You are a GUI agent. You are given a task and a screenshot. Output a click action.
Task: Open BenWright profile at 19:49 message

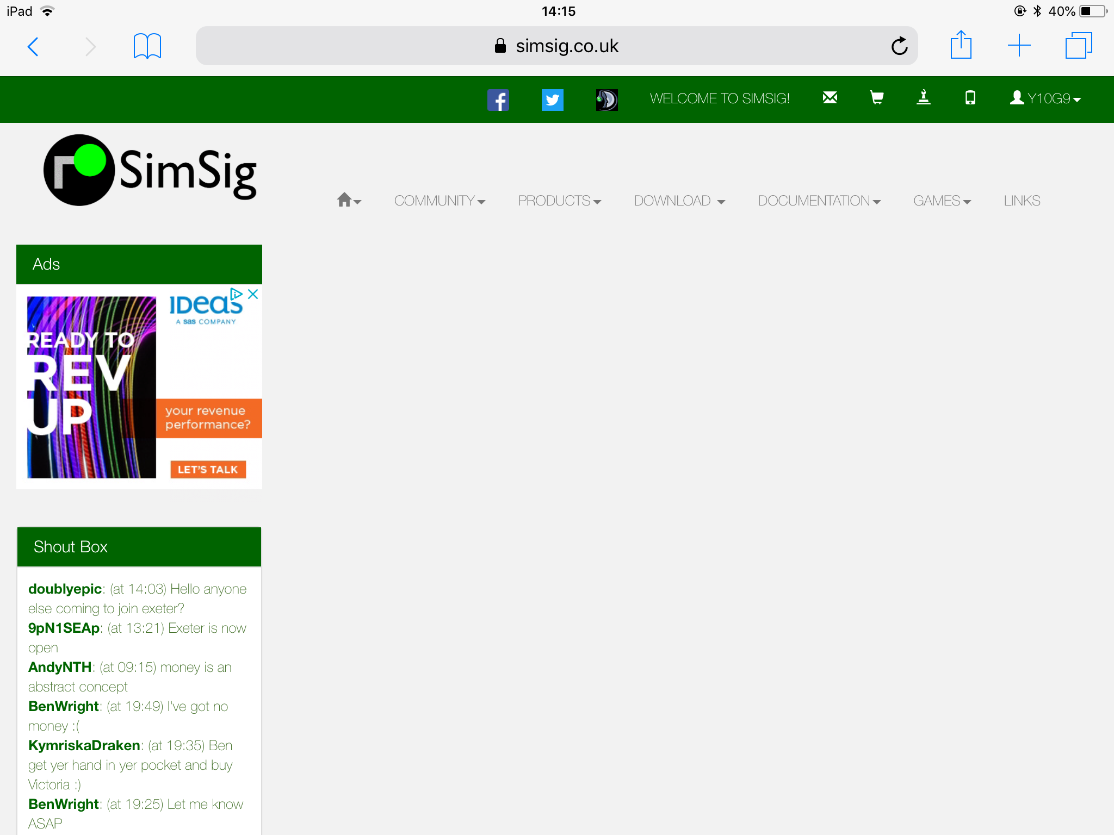coord(64,706)
